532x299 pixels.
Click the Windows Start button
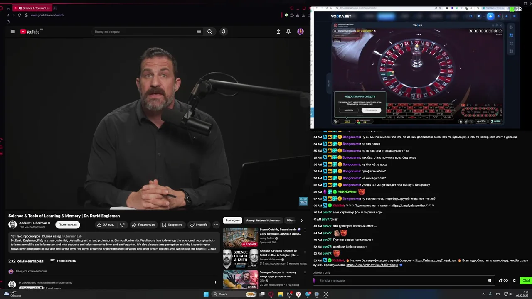[x=206, y=294]
